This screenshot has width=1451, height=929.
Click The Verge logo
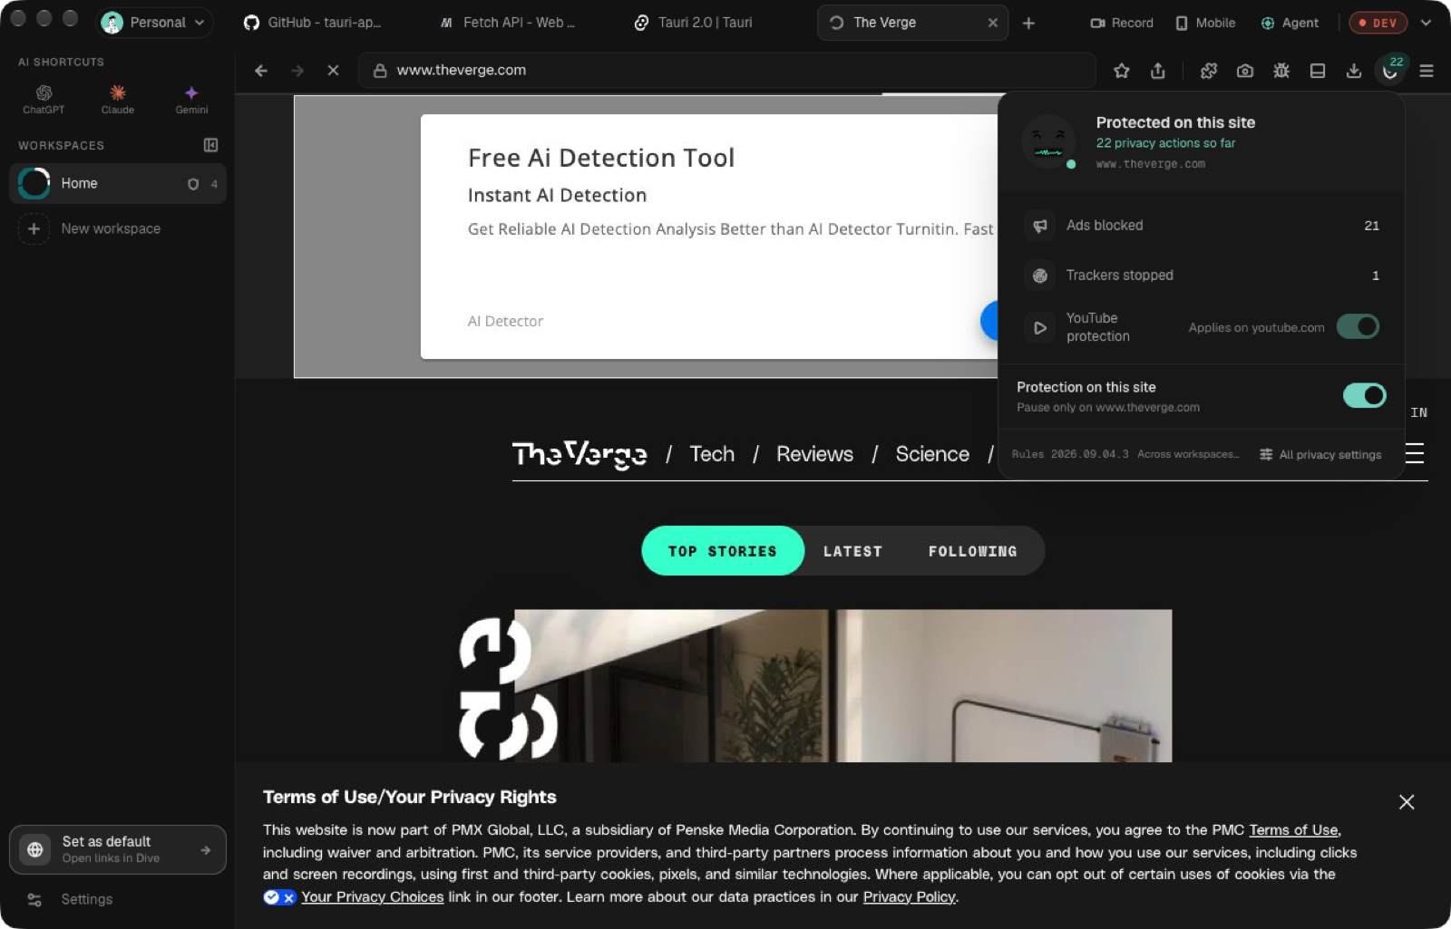pyautogui.click(x=579, y=454)
